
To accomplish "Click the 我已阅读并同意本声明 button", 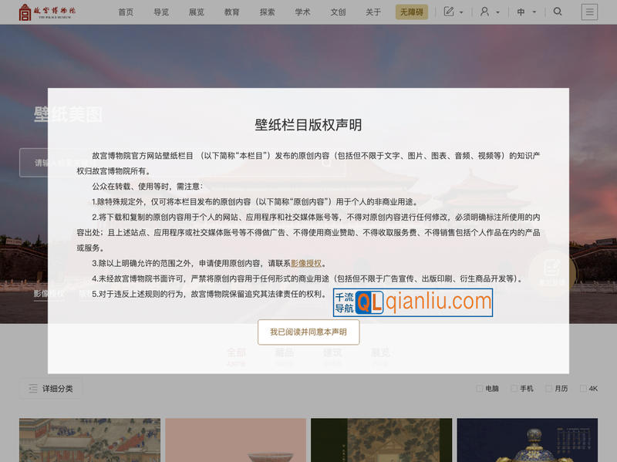I will point(308,332).
